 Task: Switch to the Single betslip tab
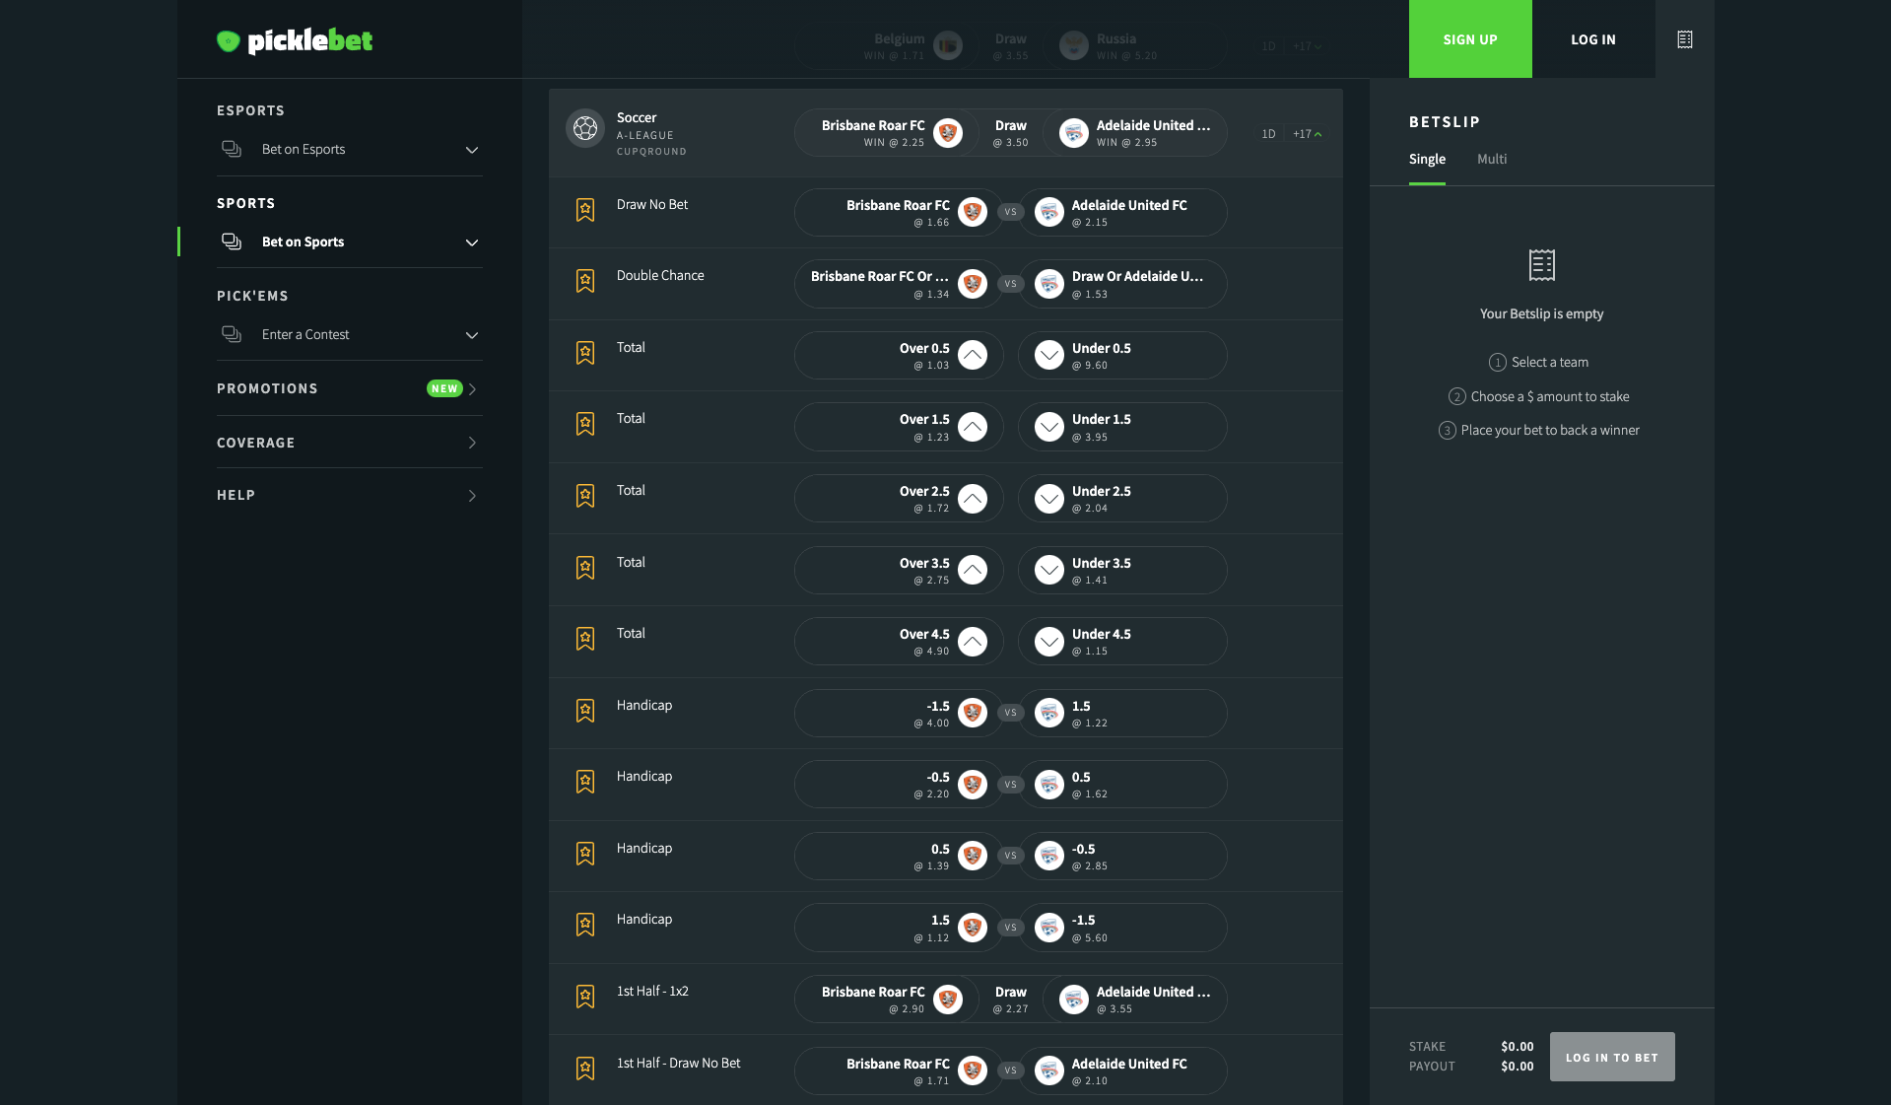point(1427,159)
